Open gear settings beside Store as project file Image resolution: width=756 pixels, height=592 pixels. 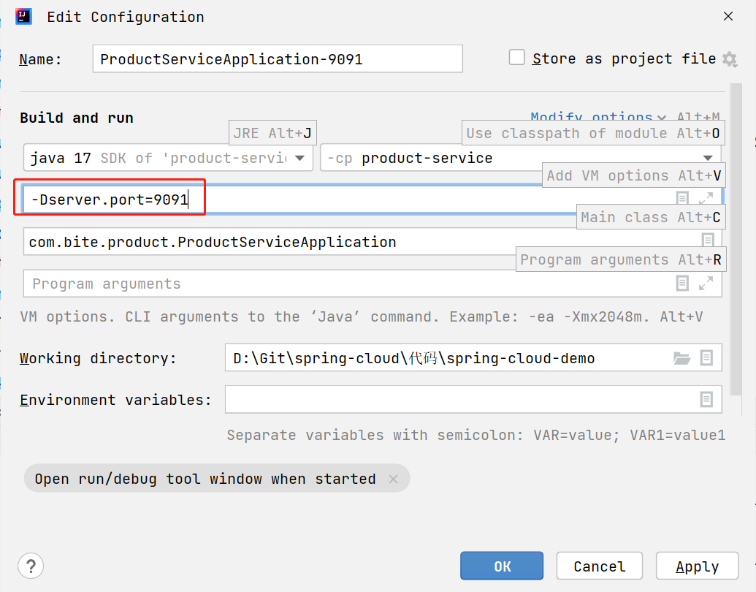(x=730, y=60)
